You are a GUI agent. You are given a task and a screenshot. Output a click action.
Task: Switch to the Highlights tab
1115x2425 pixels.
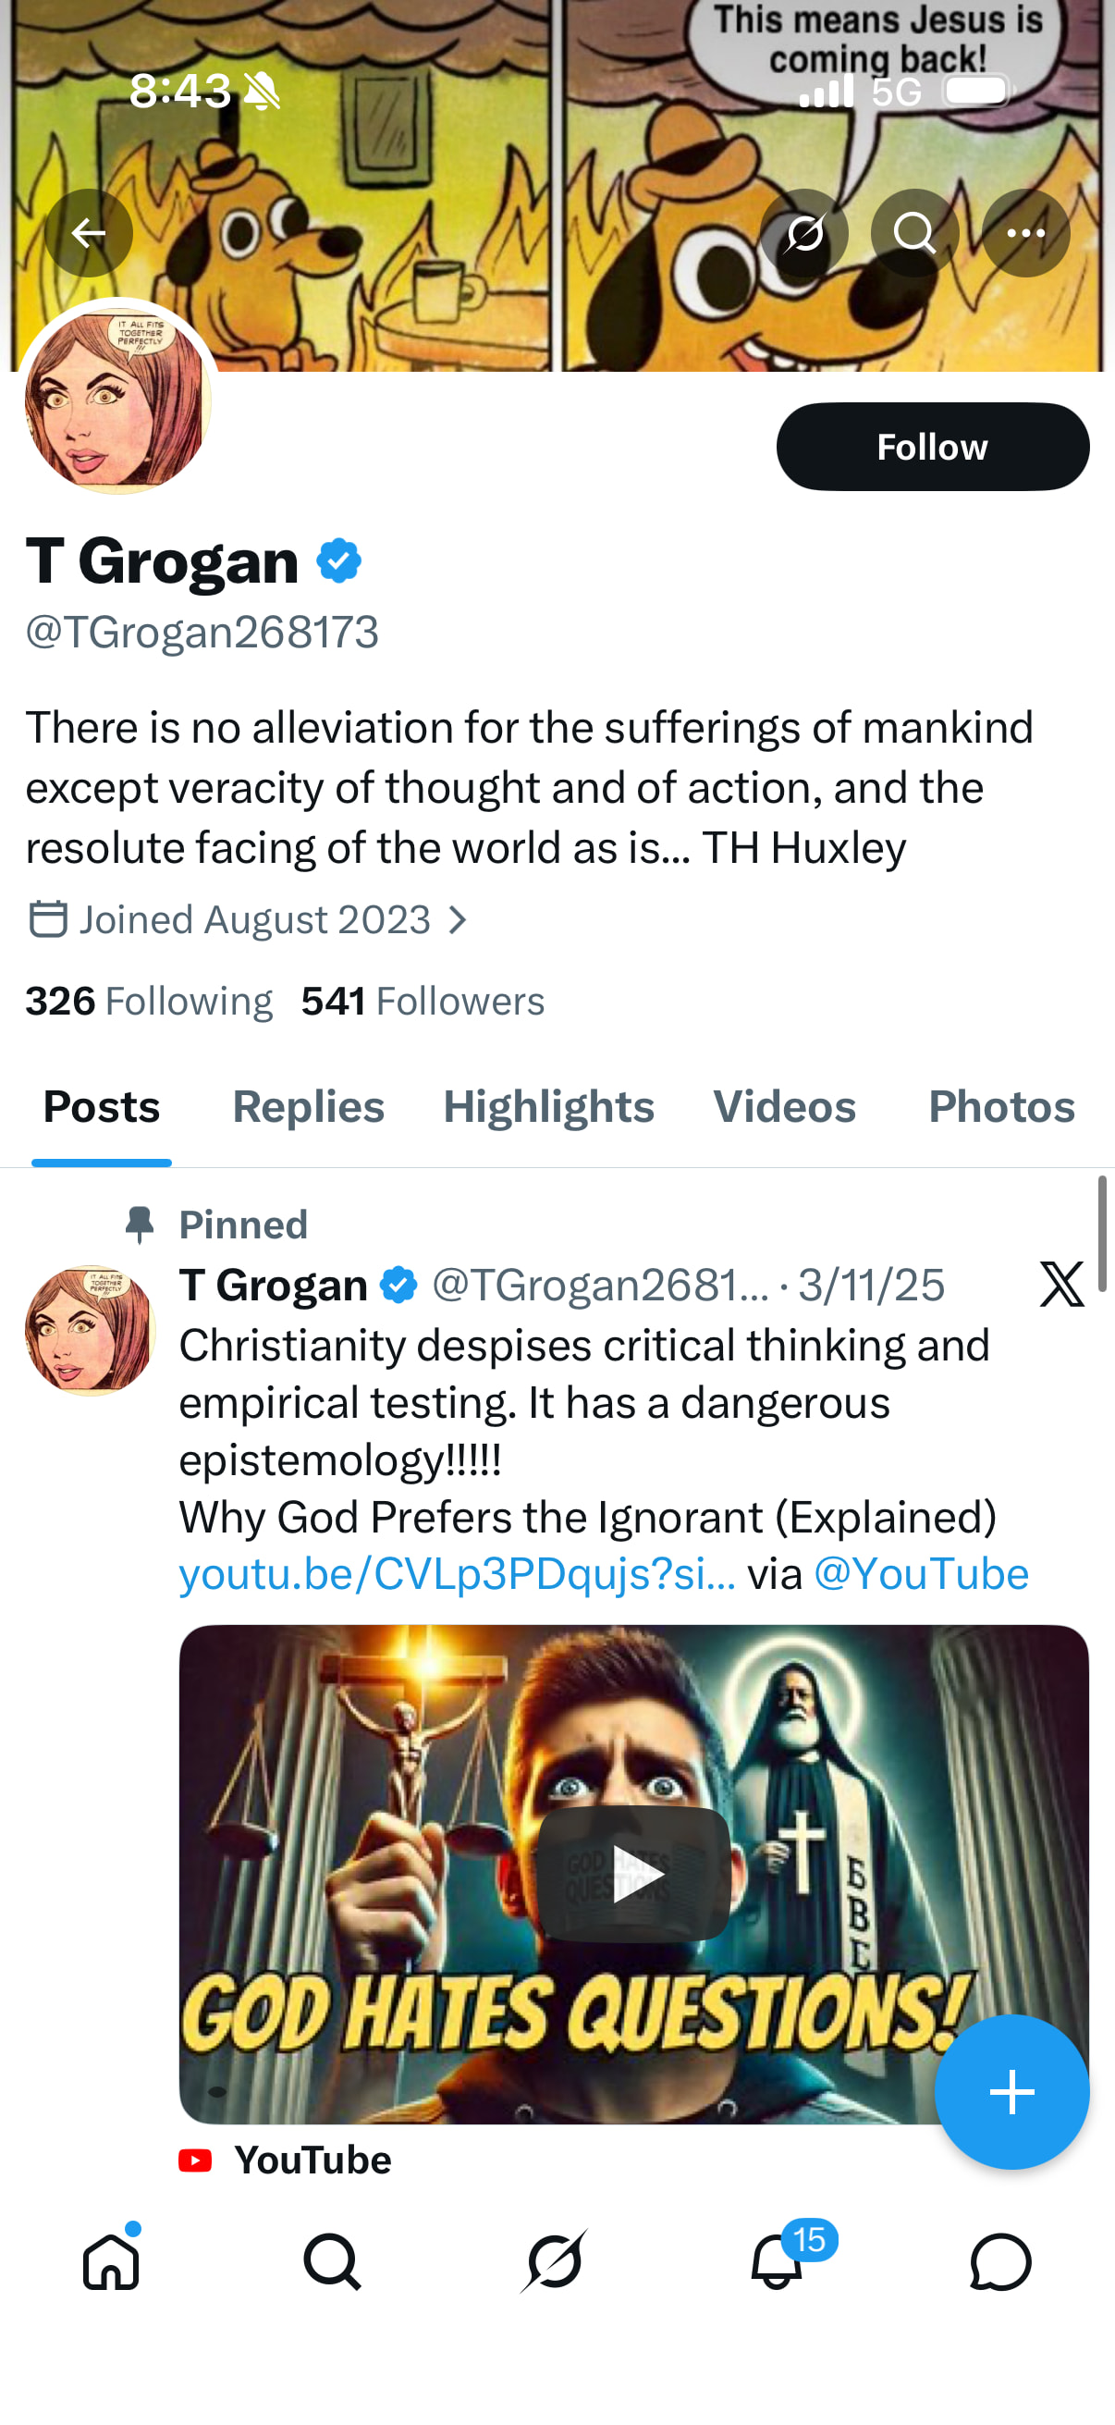pos(548,1106)
